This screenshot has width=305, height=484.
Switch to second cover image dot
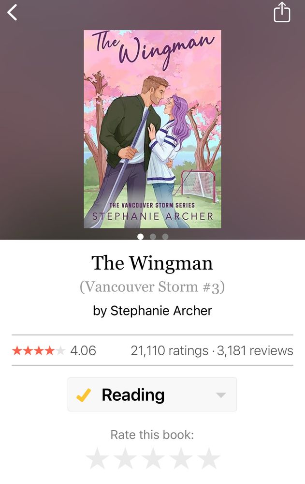point(153,237)
